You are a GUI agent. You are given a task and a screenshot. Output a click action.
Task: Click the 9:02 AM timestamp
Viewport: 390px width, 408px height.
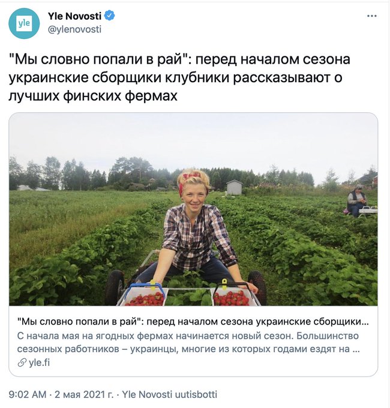click(28, 394)
